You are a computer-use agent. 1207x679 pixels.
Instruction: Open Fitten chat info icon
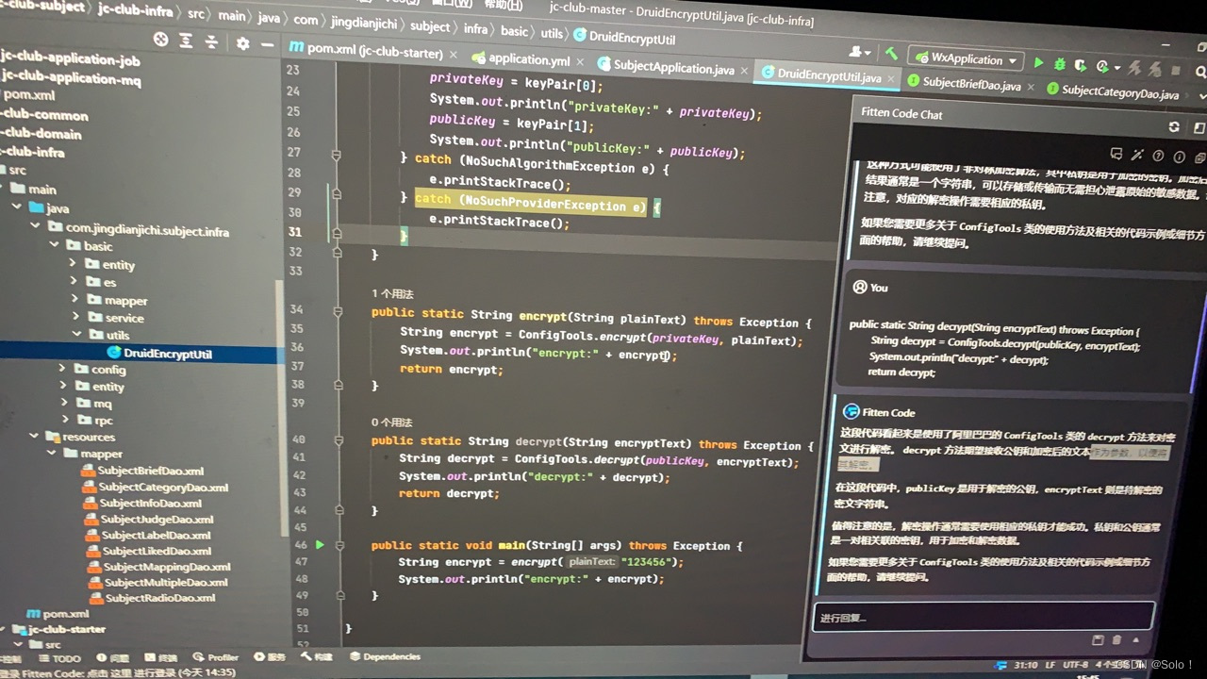(1179, 157)
